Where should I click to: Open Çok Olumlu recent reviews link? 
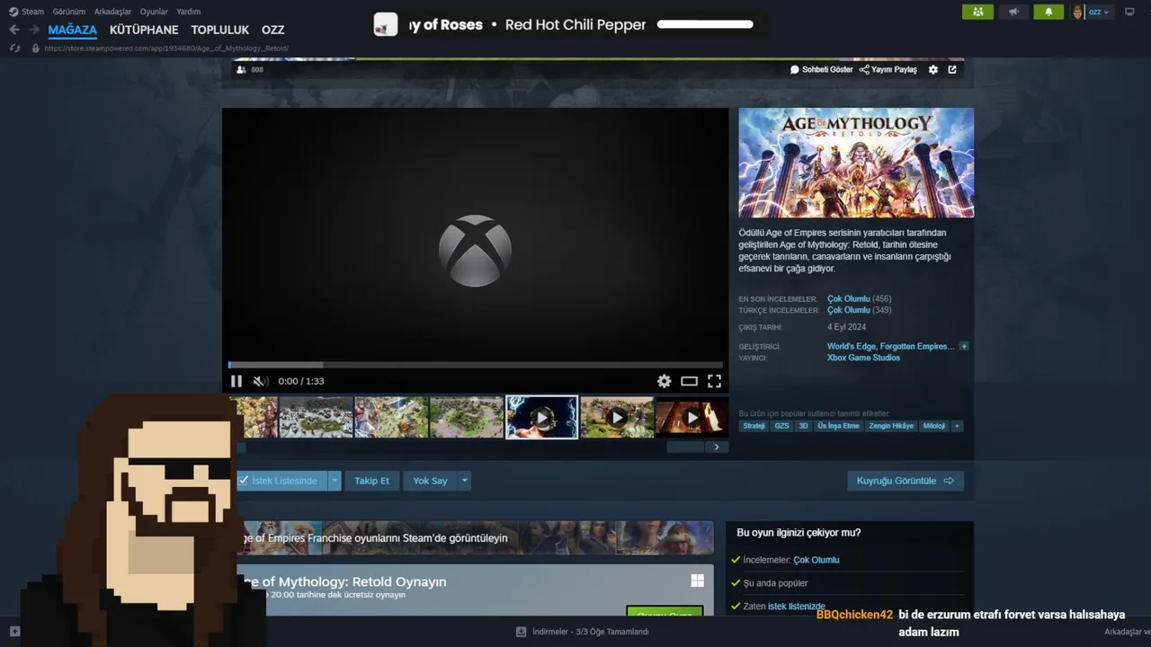point(848,298)
